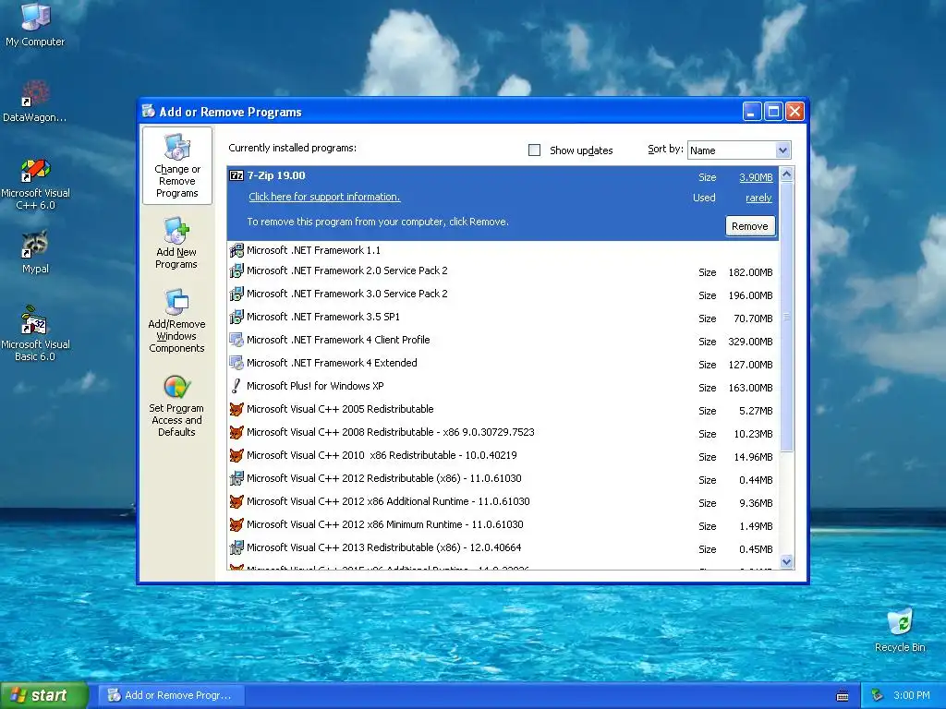The width and height of the screenshot is (946, 709).
Task: Click the .NET Framework 3.0 Service Pack 2 icon
Action: point(236,294)
